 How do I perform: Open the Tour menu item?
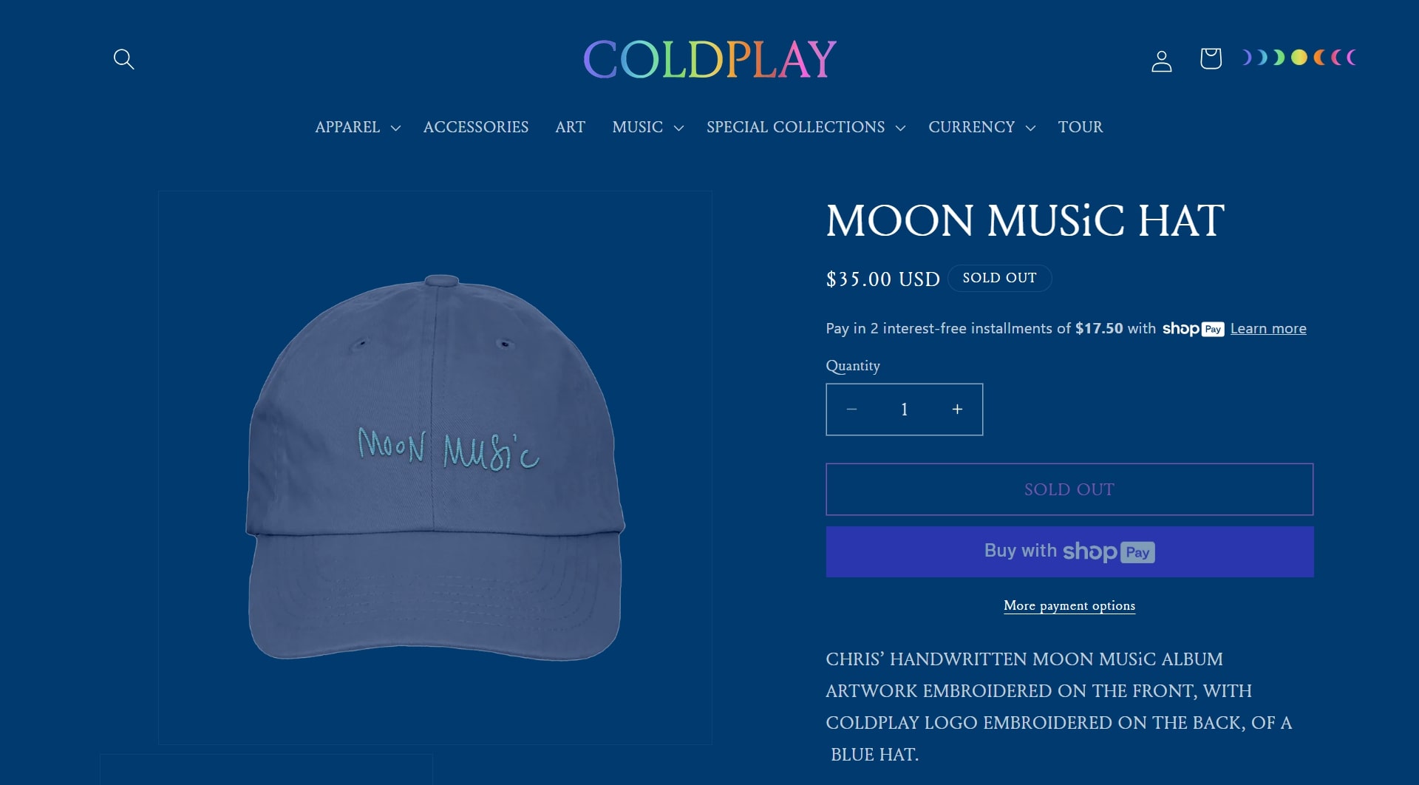pyautogui.click(x=1080, y=127)
